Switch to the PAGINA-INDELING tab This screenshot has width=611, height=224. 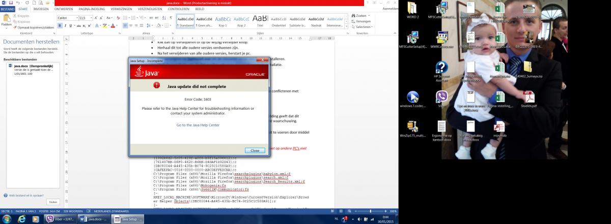(x=92, y=9)
